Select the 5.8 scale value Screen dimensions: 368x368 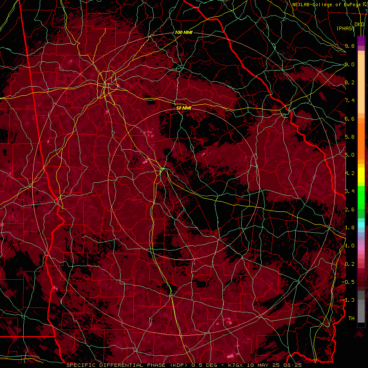[x=350, y=137]
